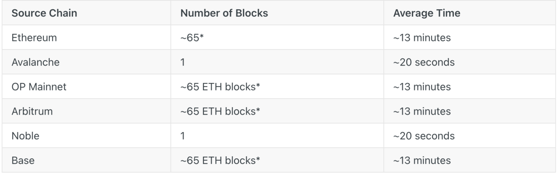The image size is (557, 175).
Task: Click the ~65 ETH blocks cell for OP Mainnet
Action: (x=220, y=87)
